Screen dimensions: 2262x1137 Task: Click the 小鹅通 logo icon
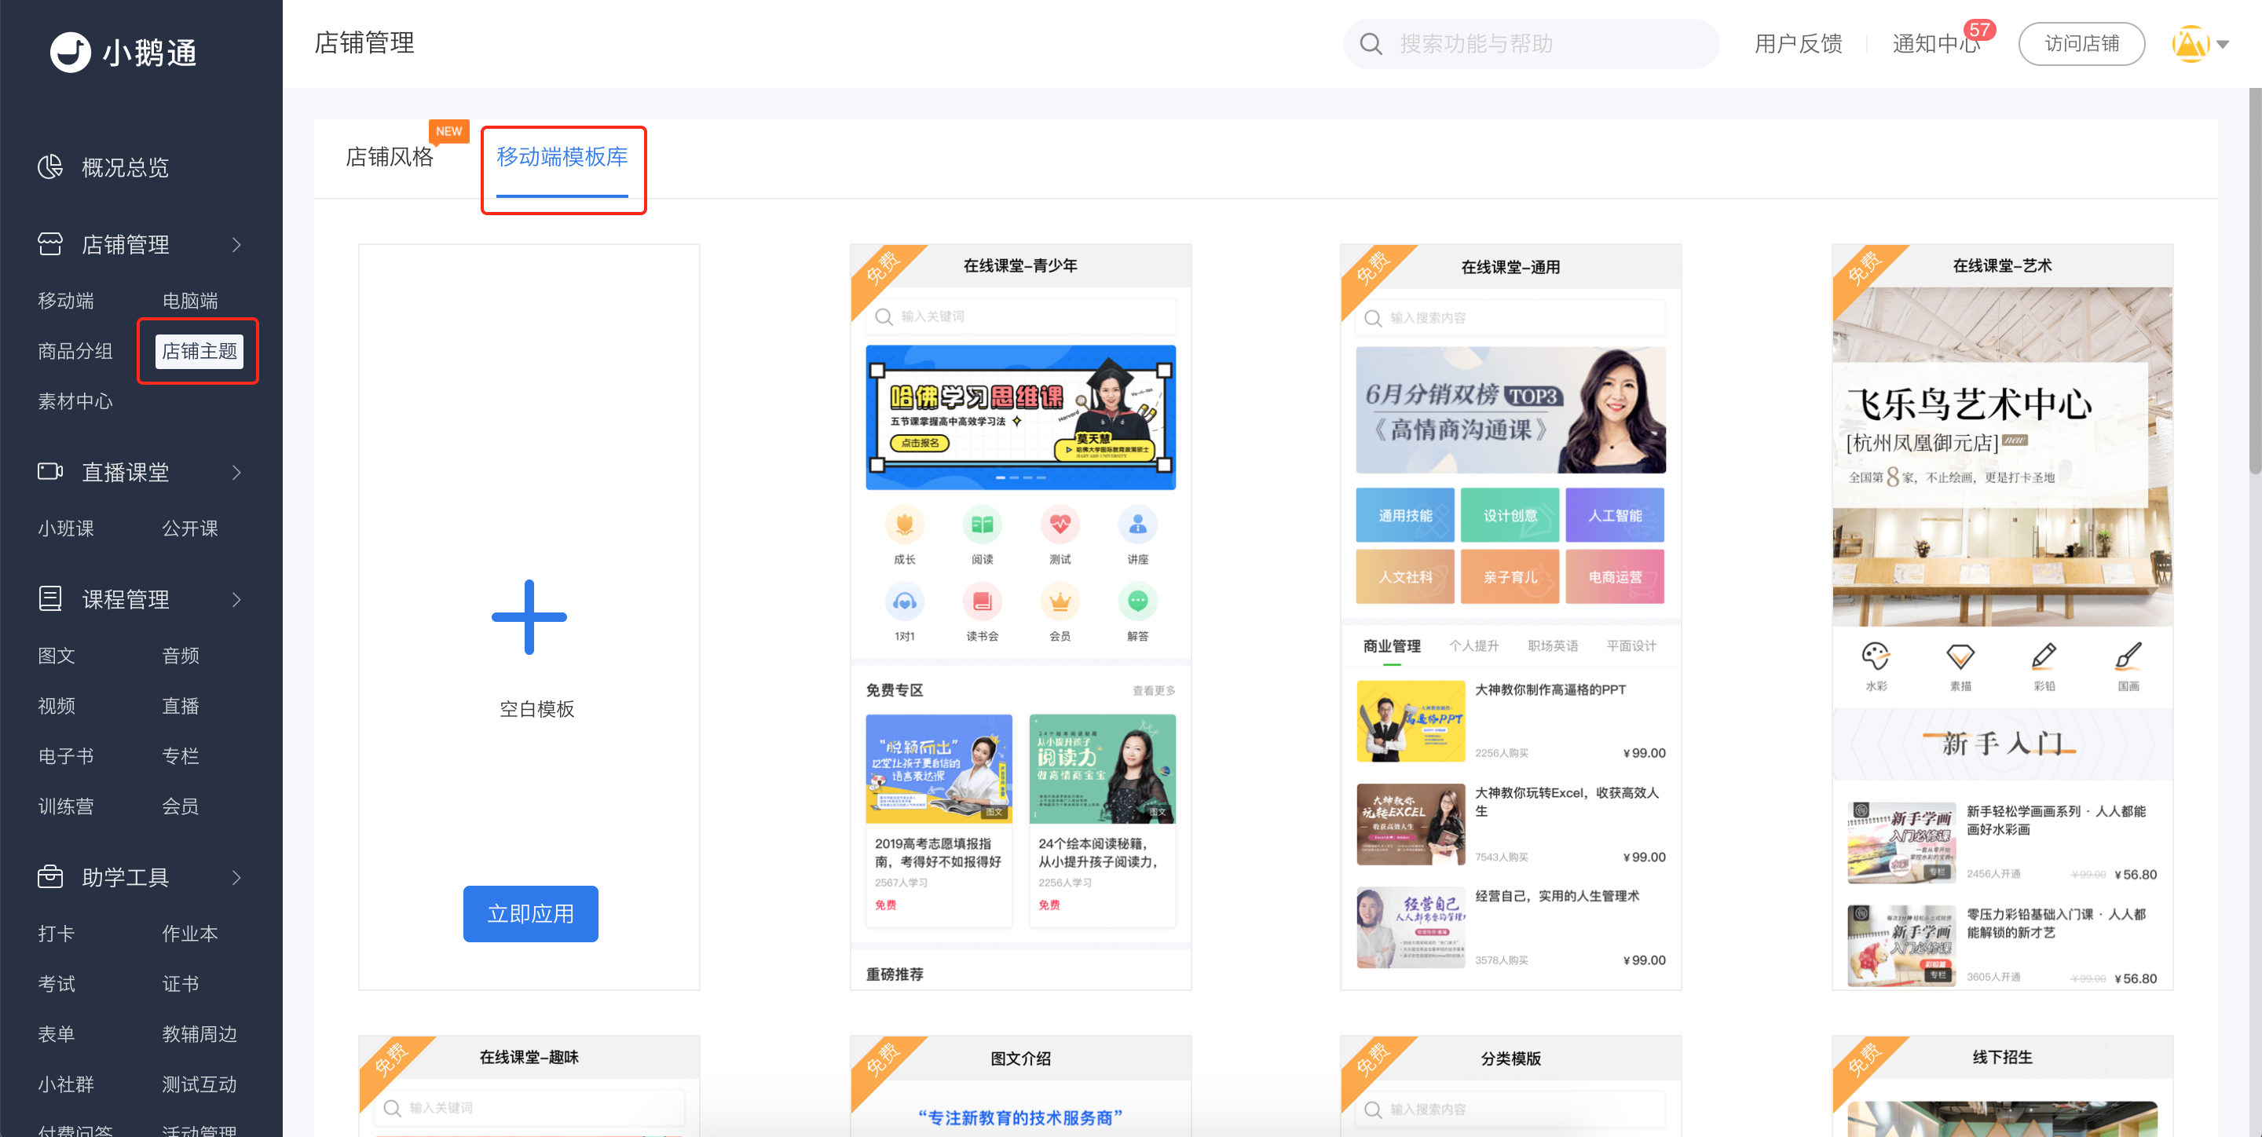click(x=70, y=52)
